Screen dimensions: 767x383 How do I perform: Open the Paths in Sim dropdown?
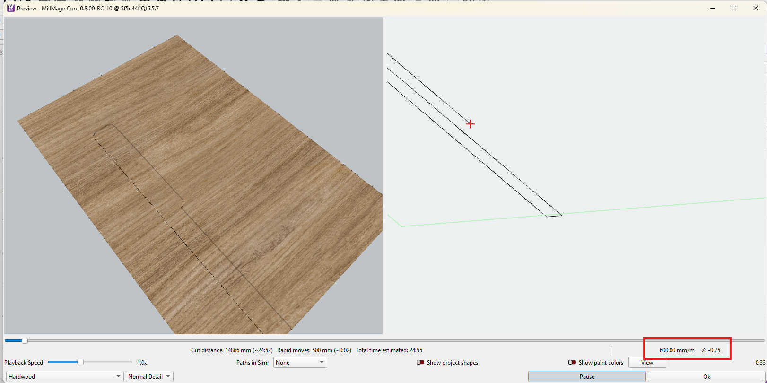(300, 363)
